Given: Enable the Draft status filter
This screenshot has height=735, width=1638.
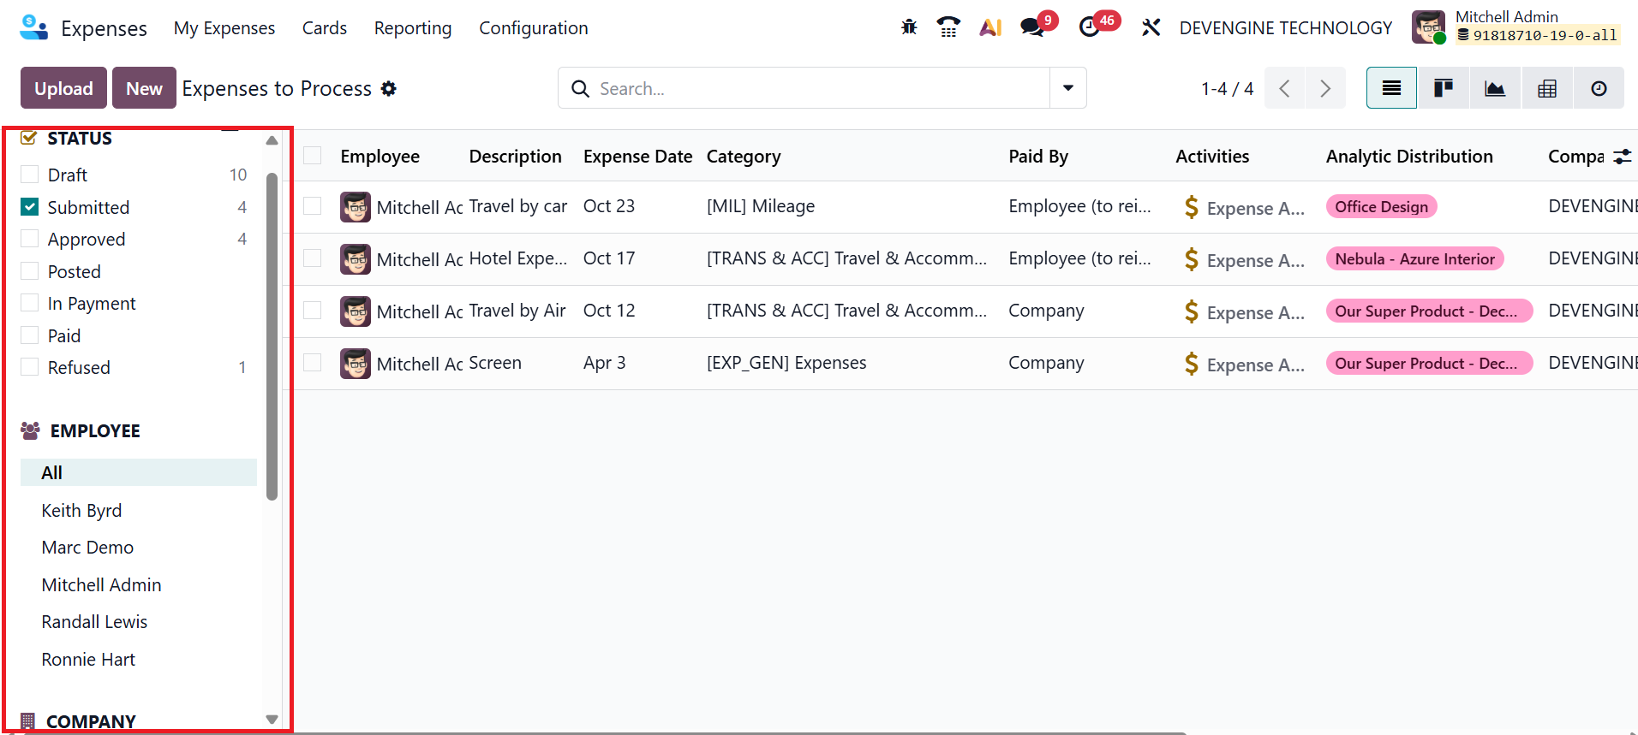Looking at the screenshot, I should click(30, 175).
